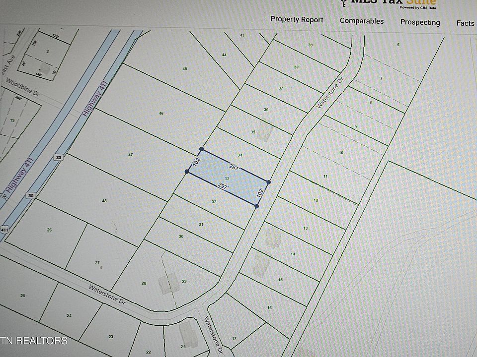Image resolution: width=477 pixels, height=357 pixels.
Task: Click the 287' dimension label
Action: pos(235,168)
